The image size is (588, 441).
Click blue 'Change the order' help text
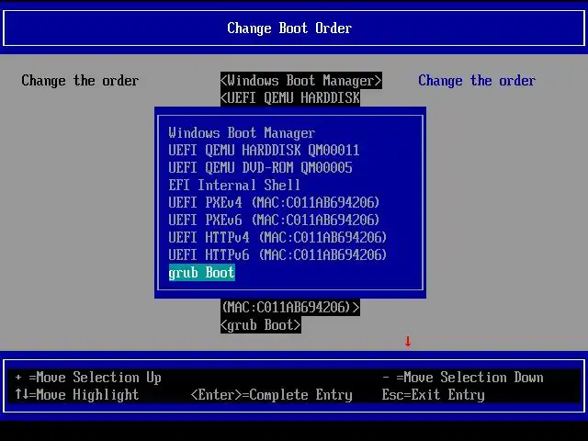[477, 81]
